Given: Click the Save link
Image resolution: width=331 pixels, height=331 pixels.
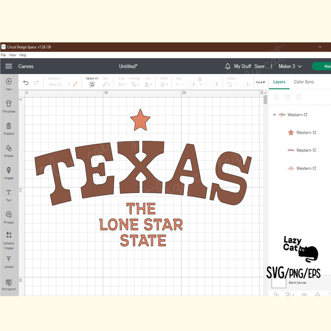Looking at the screenshot, I should (x=260, y=66).
